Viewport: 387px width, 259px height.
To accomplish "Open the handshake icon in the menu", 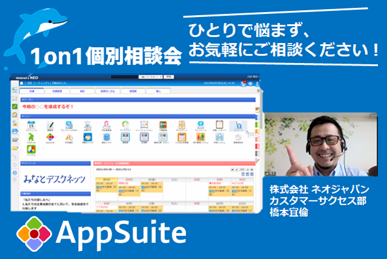I will click(88, 137).
